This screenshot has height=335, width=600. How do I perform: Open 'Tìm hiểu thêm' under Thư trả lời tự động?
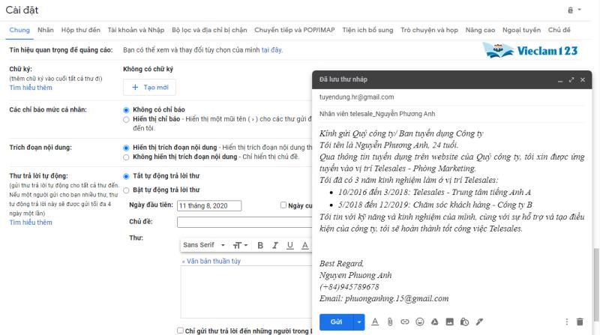[x=31, y=223]
